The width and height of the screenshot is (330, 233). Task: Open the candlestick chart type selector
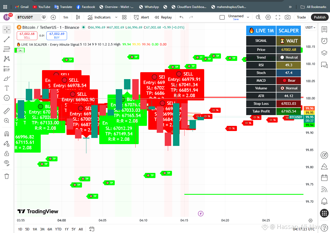[x=78, y=17]
